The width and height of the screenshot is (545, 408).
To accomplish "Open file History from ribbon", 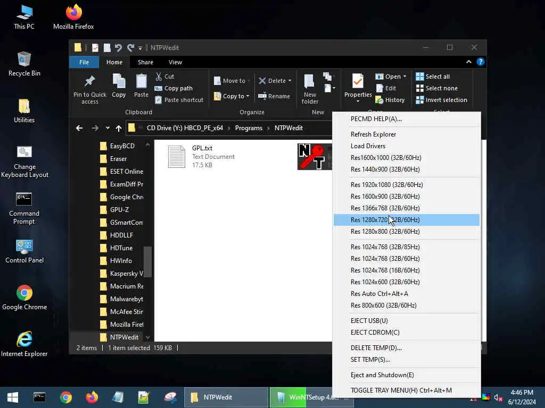I will tap(390, 100).
